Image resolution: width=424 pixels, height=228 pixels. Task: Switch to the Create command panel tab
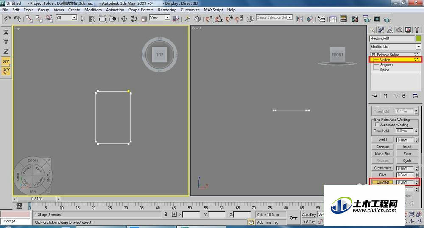click(373, 30)
